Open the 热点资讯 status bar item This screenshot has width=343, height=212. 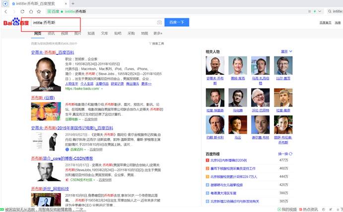point(308,210)
